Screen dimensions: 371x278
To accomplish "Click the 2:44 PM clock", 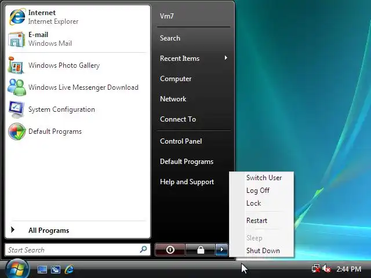I will click(x=349, y=269).
